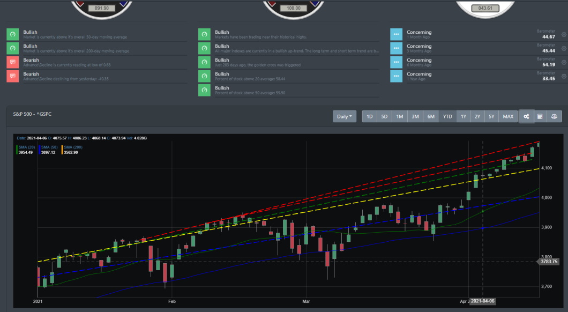Set chart range to 5Y

pyautogui.click(x=491, y=116)
